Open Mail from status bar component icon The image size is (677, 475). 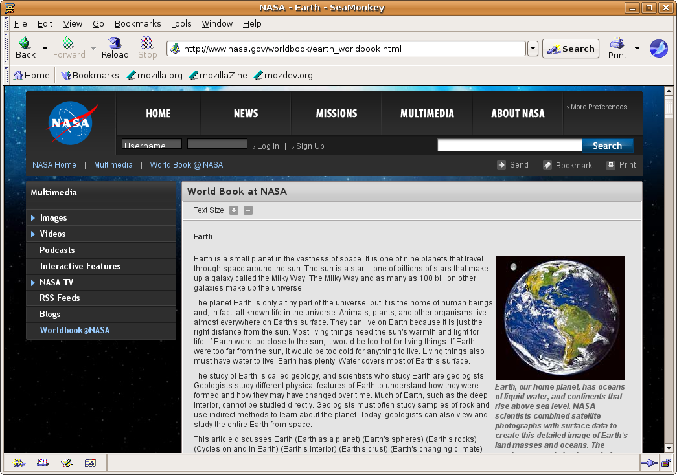coord(42,463)
